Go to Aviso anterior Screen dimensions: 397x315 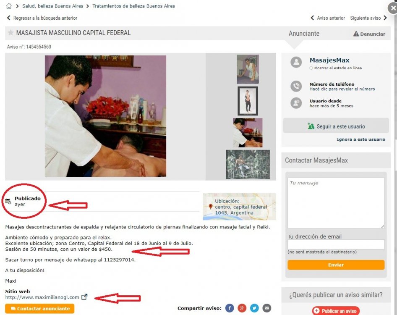[x=328, y=18]
